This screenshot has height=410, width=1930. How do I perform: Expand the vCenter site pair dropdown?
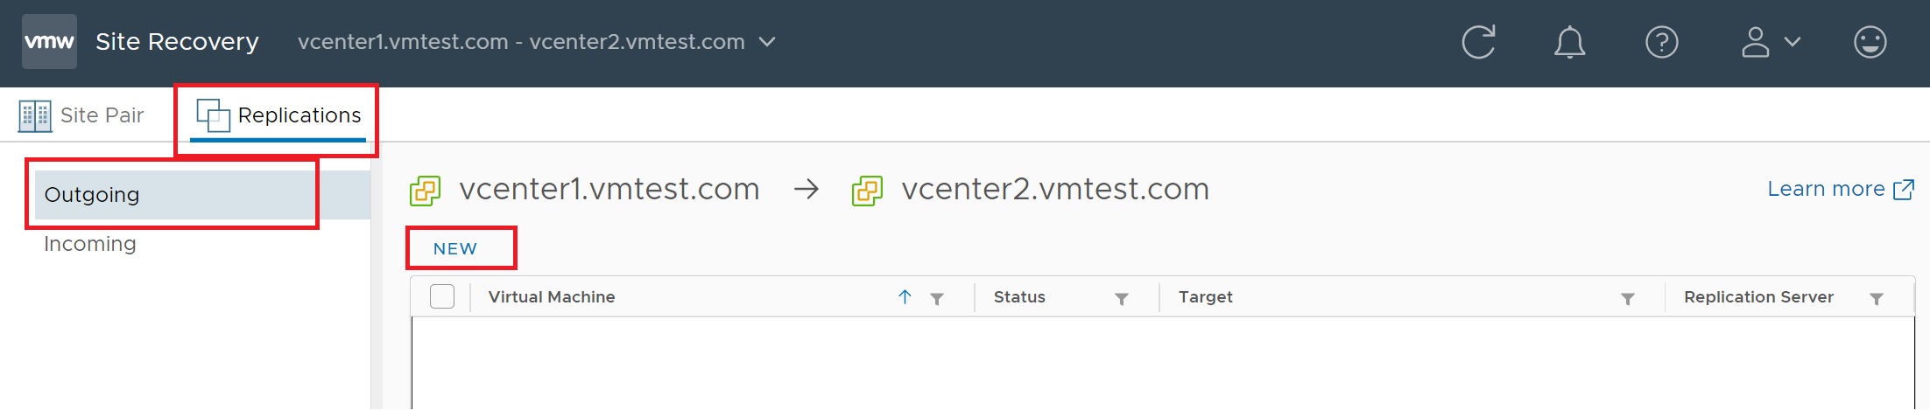pos(767,42)
